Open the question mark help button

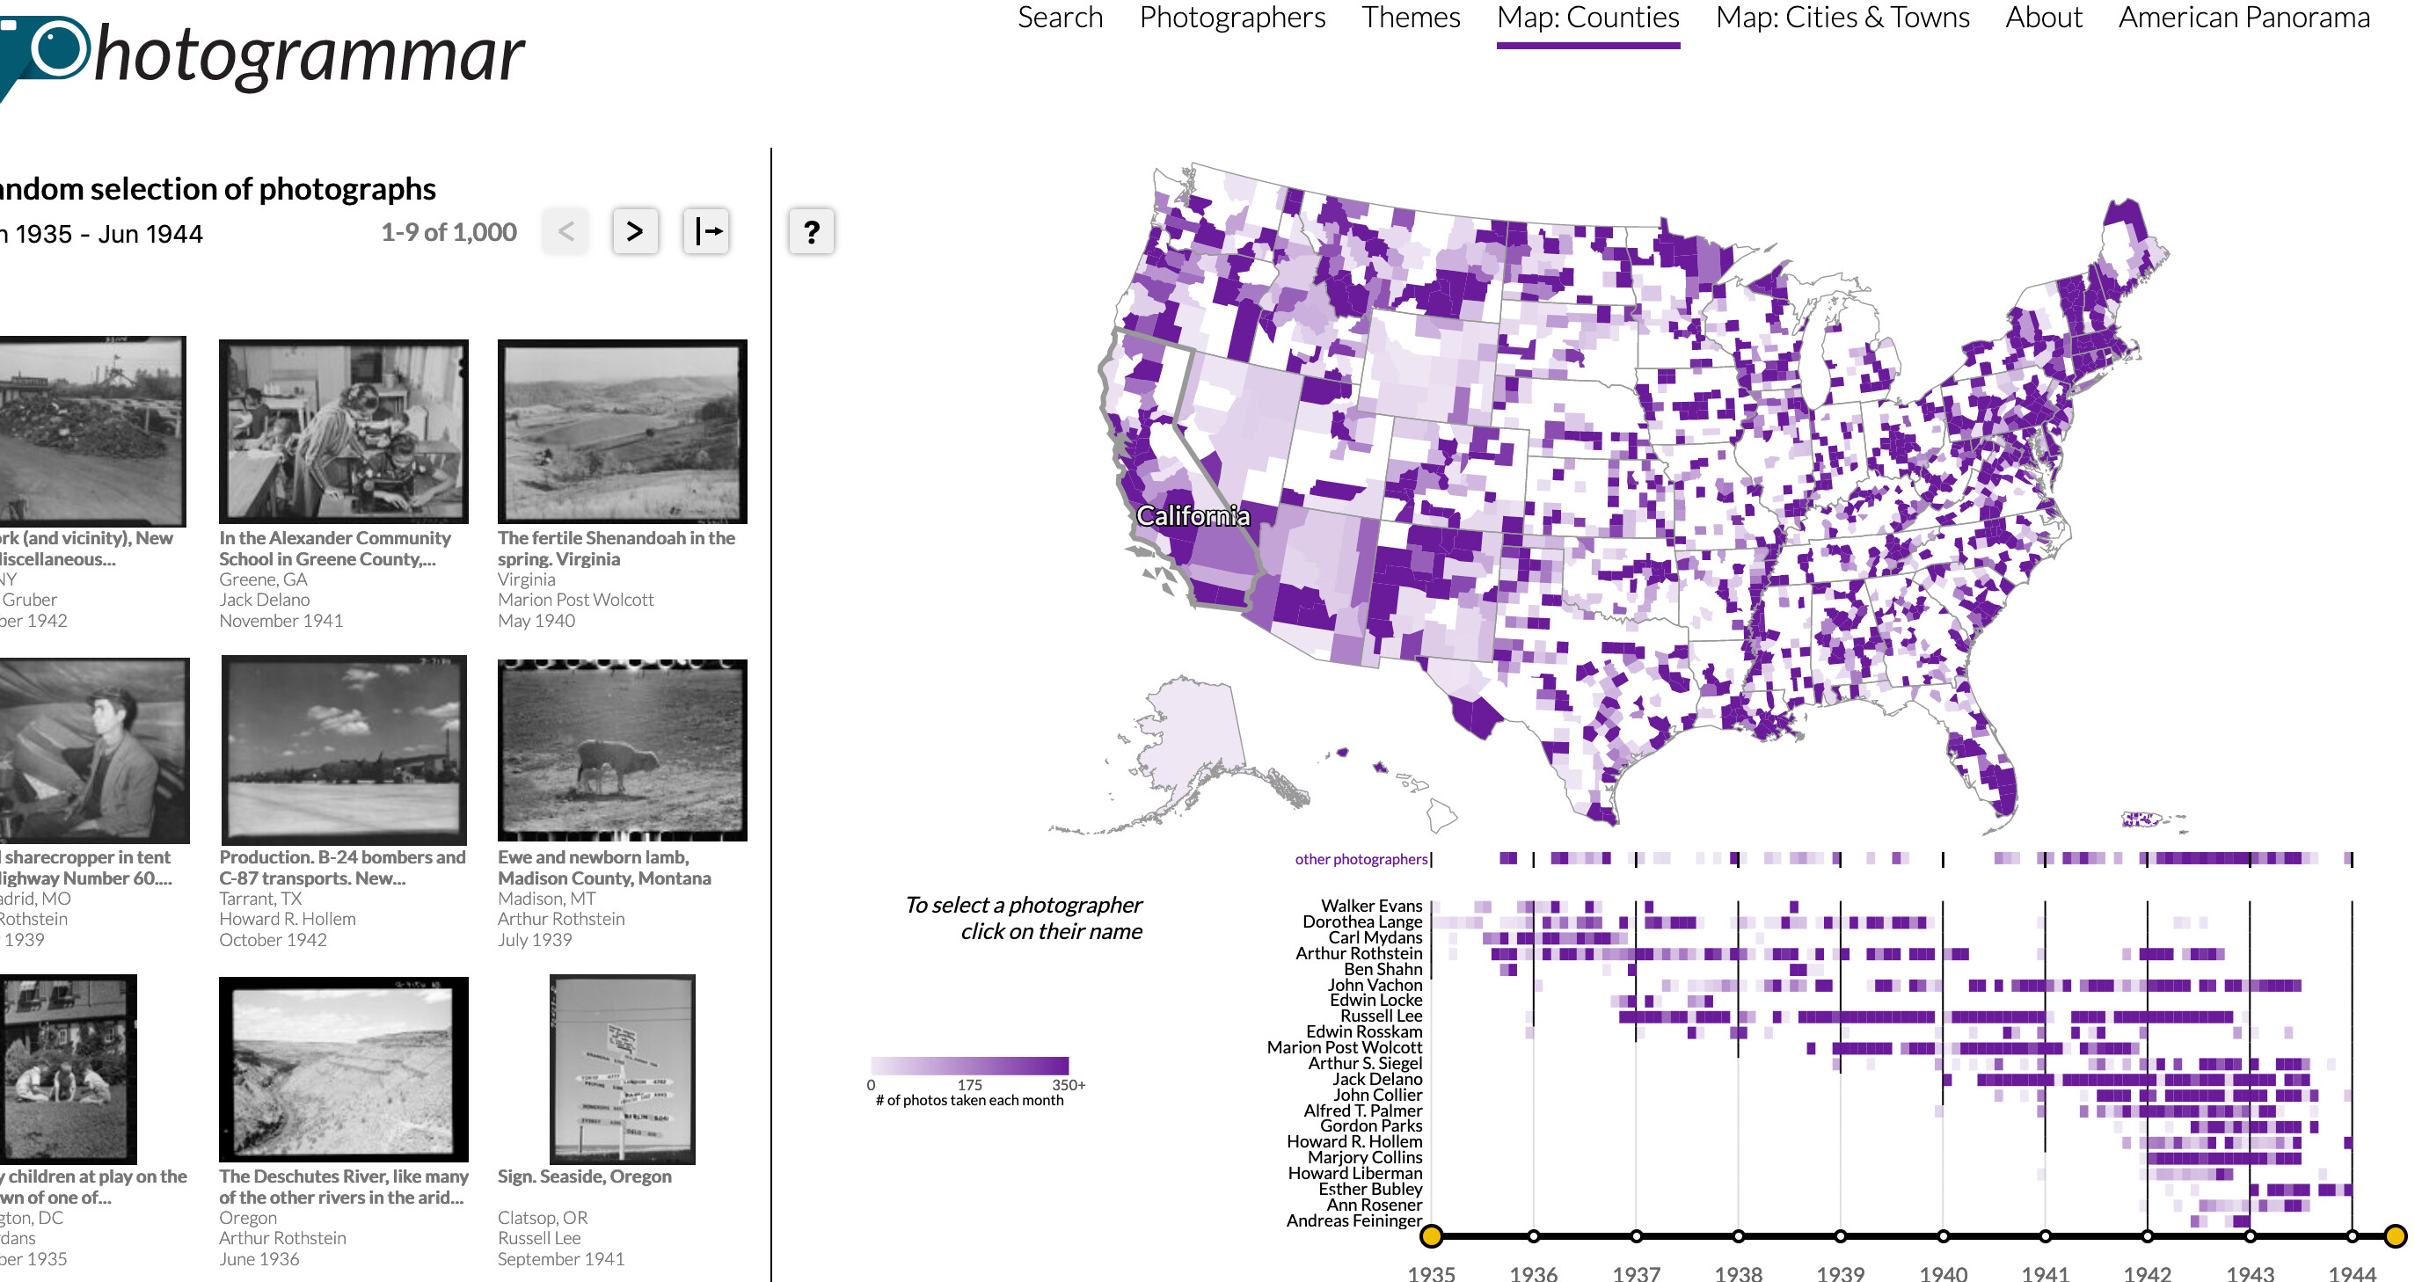[x=811, y=231]
